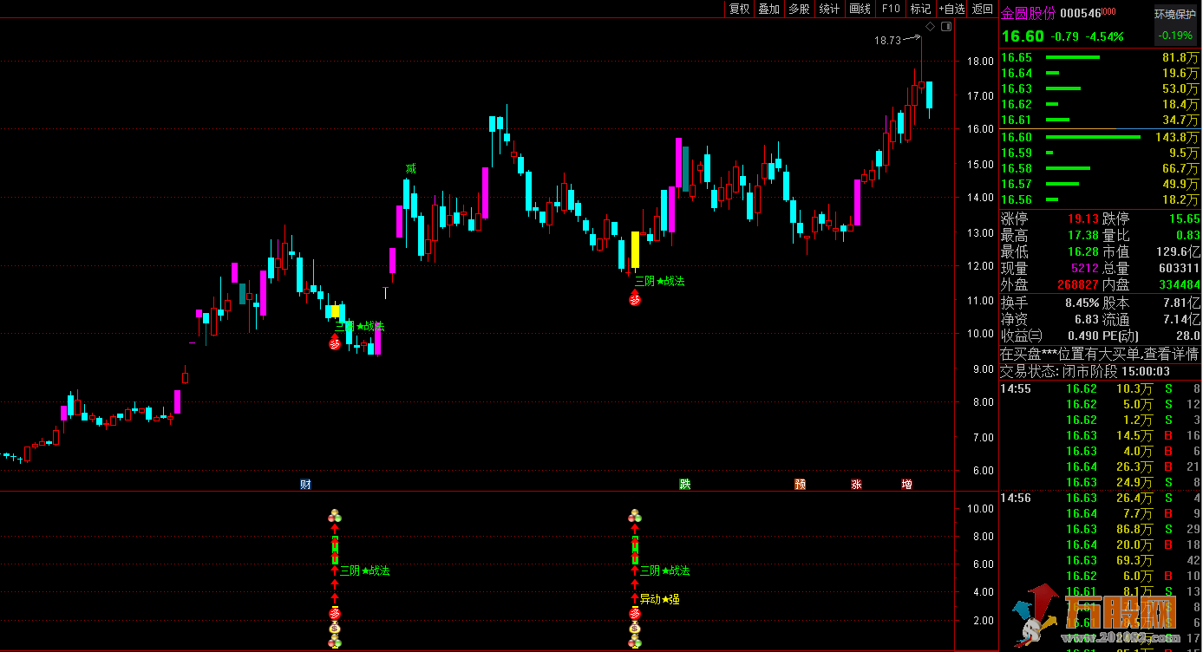Toggle the side panel square icon

click(945, 27)
